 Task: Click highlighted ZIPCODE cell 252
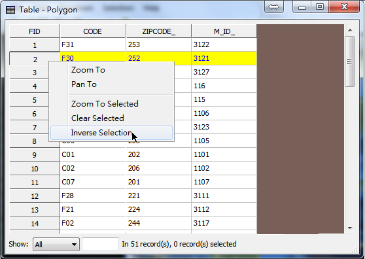158,57
